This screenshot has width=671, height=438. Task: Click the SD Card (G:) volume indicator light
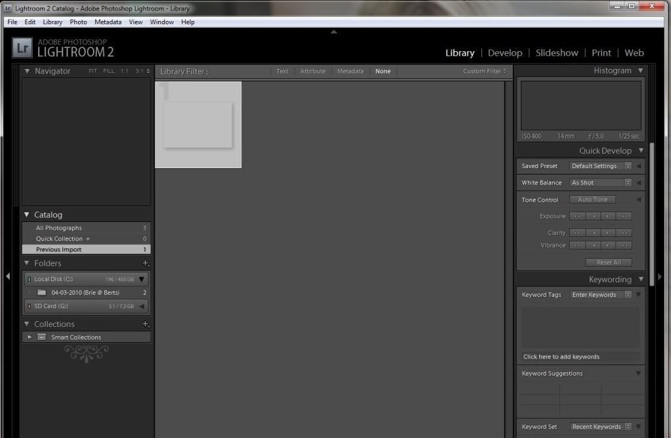point(29,306)
